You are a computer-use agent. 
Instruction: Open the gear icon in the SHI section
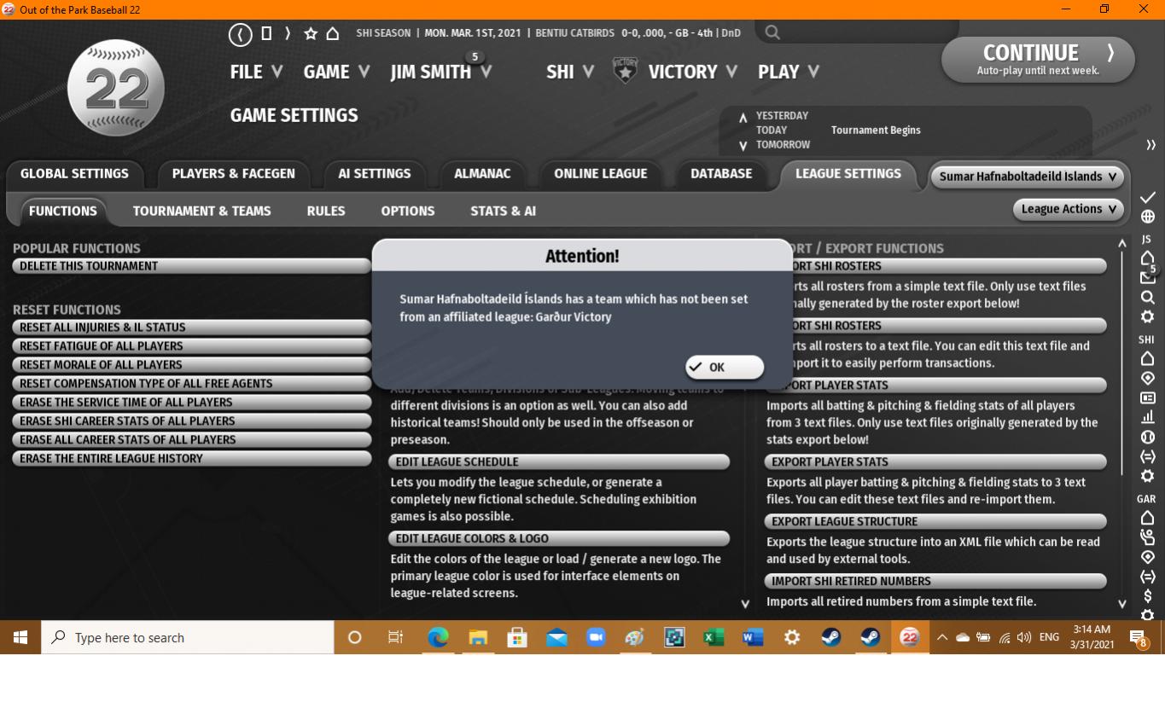click(x=1147, y=476)
